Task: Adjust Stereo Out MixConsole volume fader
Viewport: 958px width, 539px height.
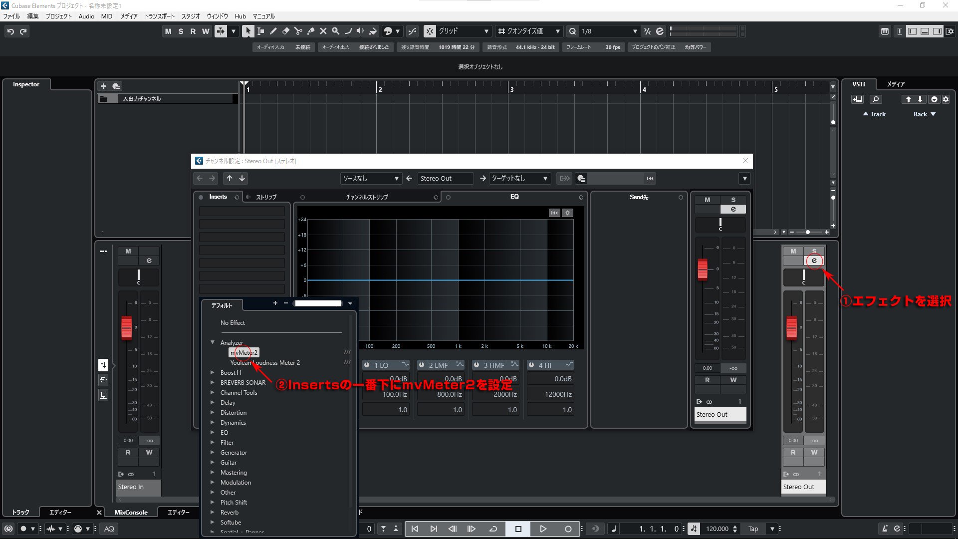Action: 792,328
